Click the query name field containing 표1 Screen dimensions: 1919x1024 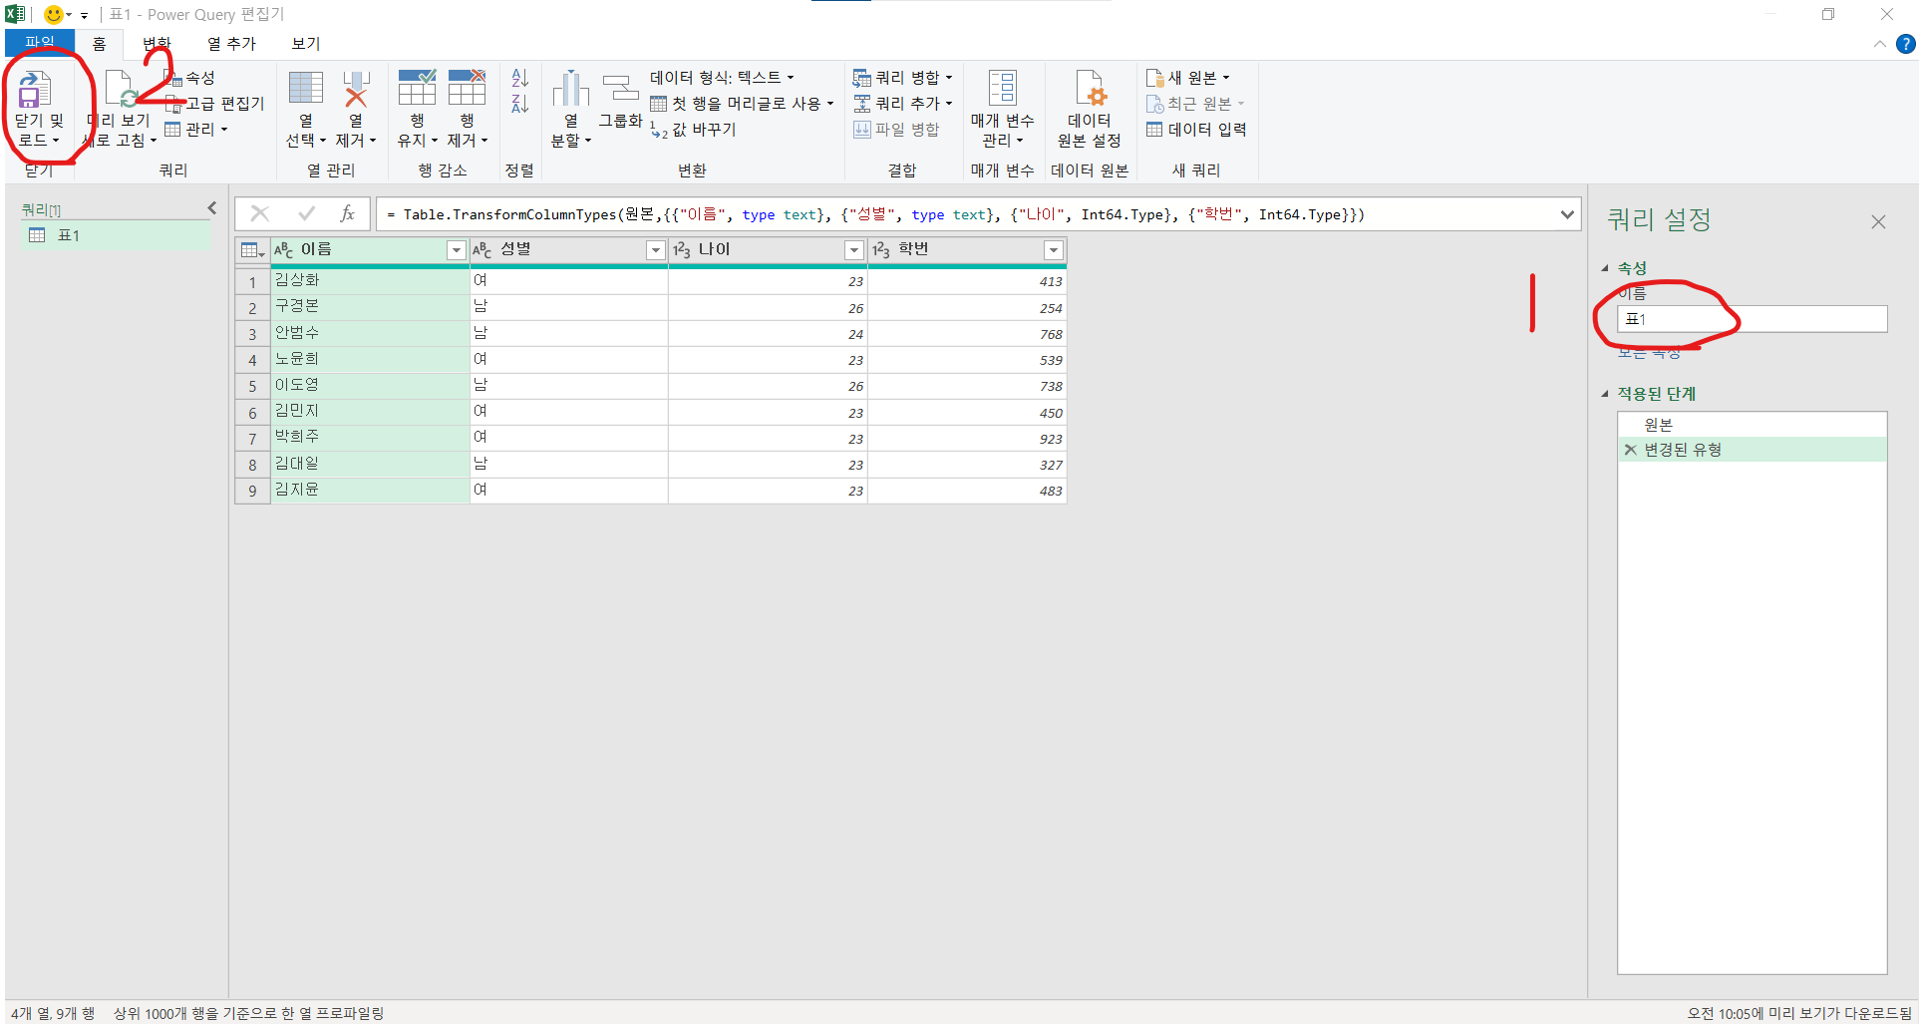[1753, 319]
